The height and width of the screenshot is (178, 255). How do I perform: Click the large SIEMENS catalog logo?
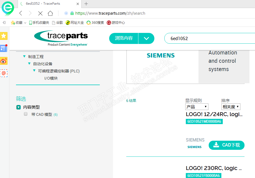[161, 56]
